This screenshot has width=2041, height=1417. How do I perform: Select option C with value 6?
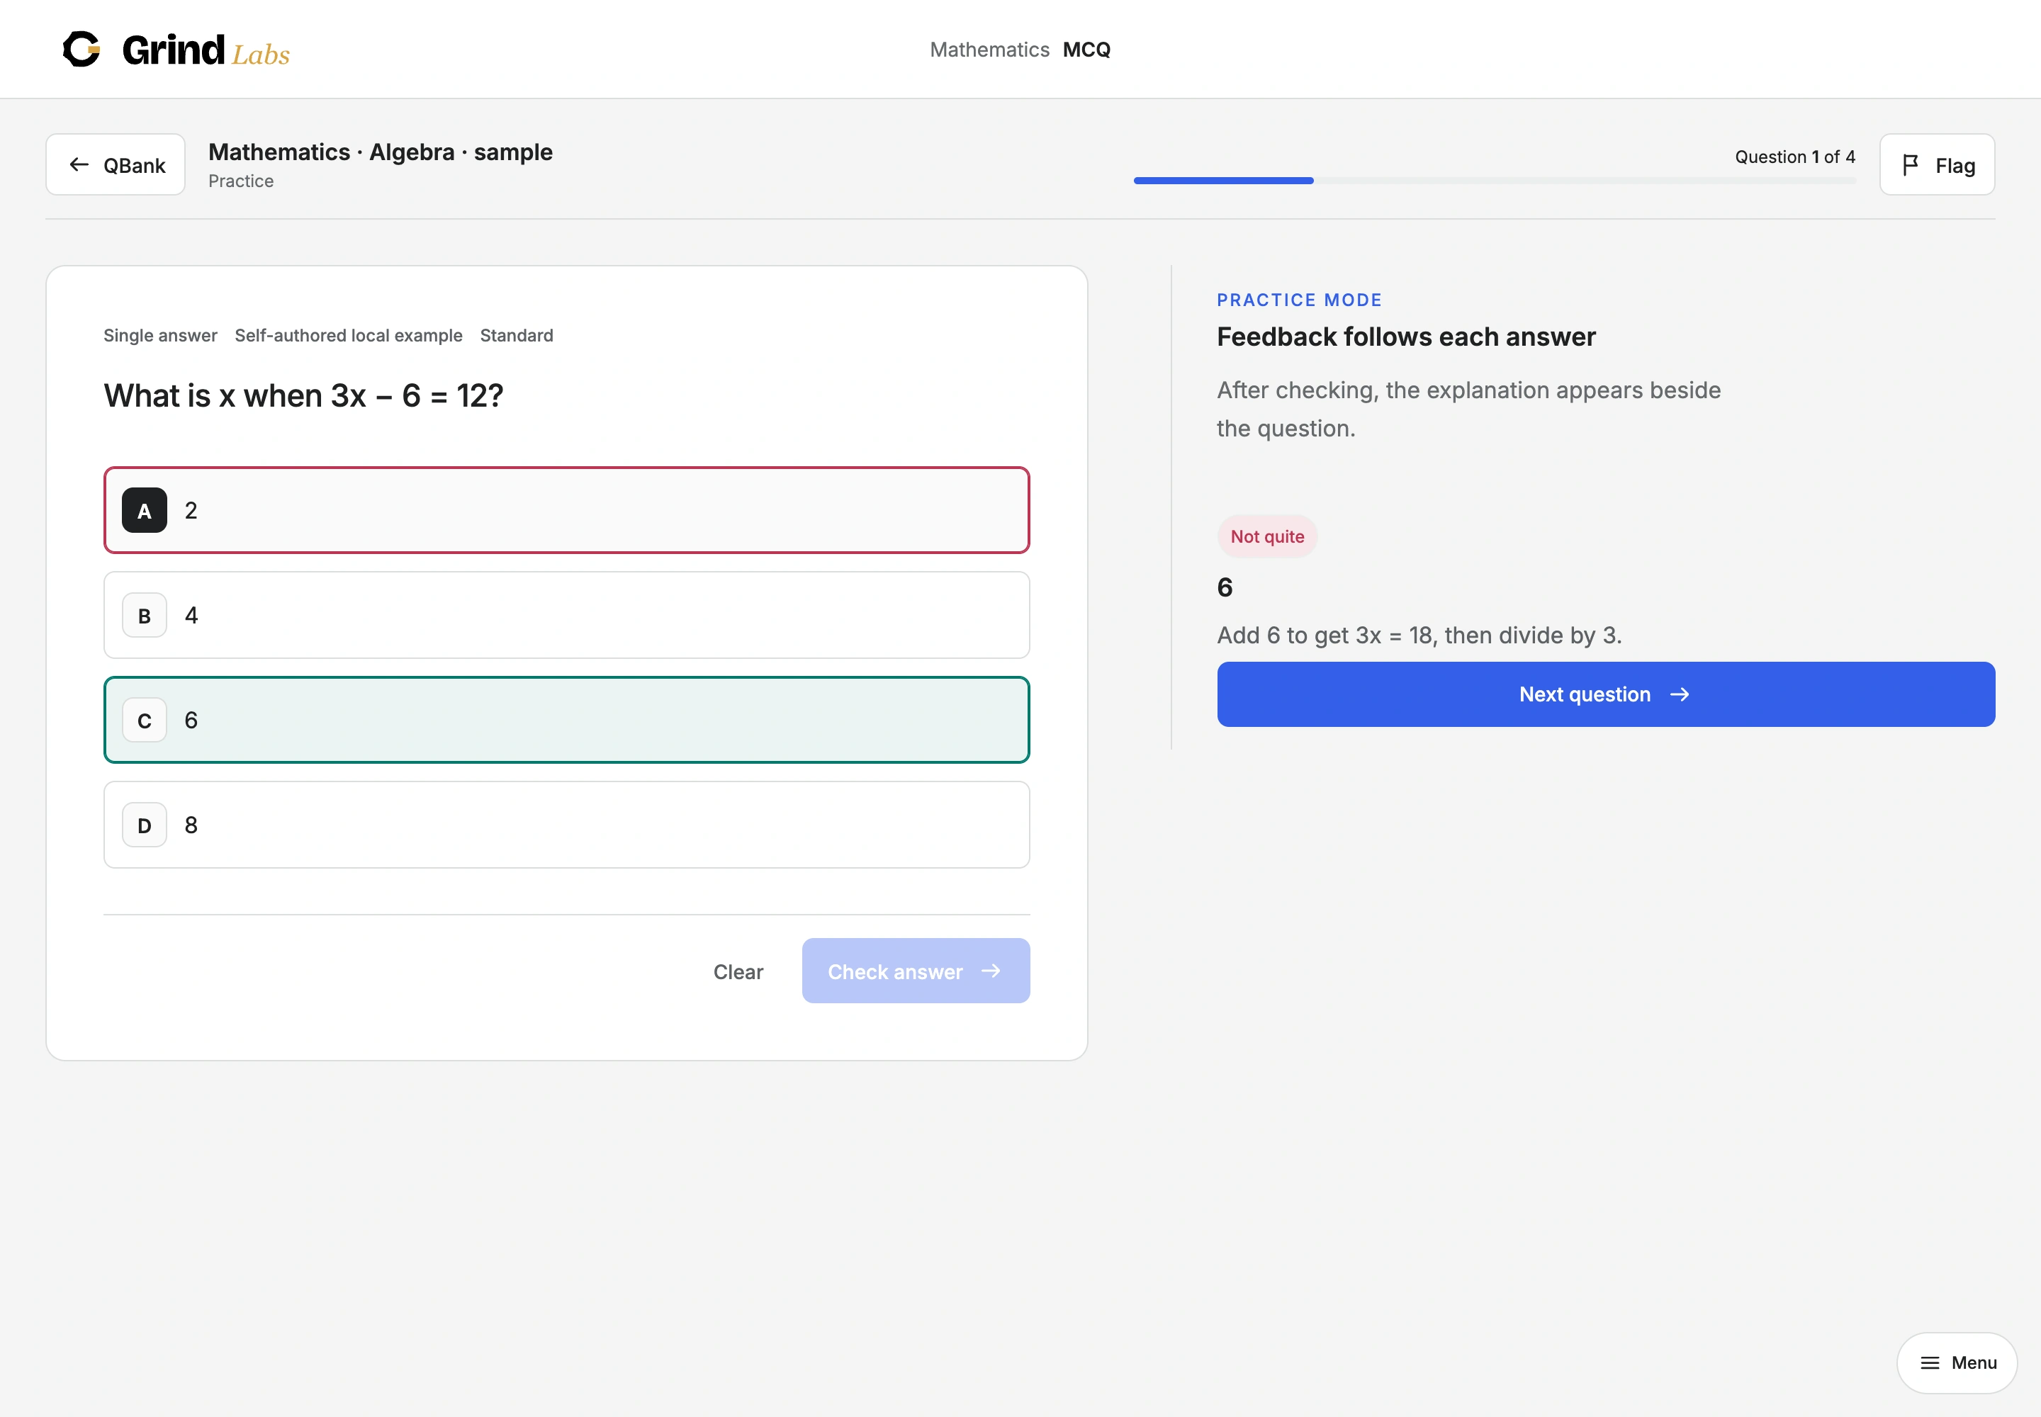(567, 720)
